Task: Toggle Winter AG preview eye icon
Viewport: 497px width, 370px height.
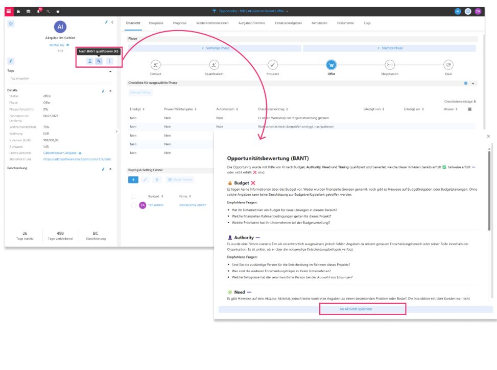Action: pyautogui.click(x=67, y=45)
